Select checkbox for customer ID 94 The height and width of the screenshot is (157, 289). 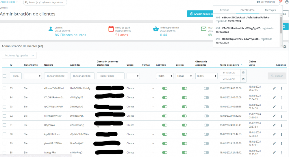[5, 97]
